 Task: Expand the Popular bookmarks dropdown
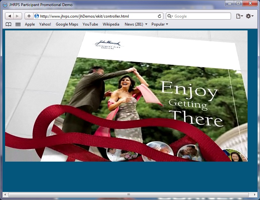click(x=160, y=24)
